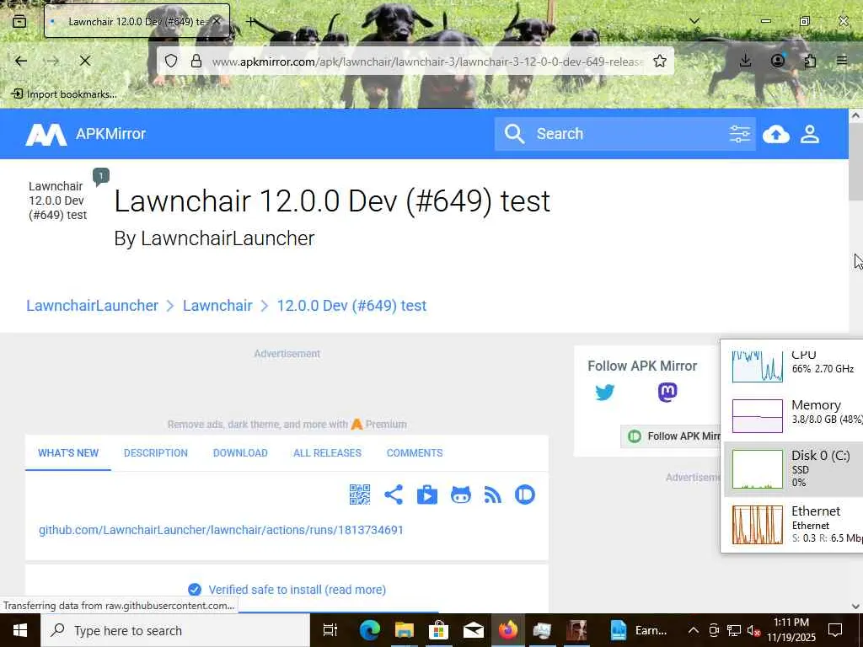Click the APKMirror Search field
The image size is (863, 647).
627,134
